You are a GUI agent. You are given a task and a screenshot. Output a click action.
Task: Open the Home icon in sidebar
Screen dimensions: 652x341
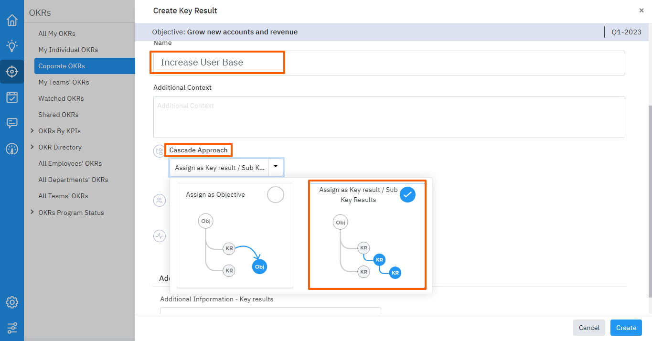pyautogui.click(x=12, y=21)
